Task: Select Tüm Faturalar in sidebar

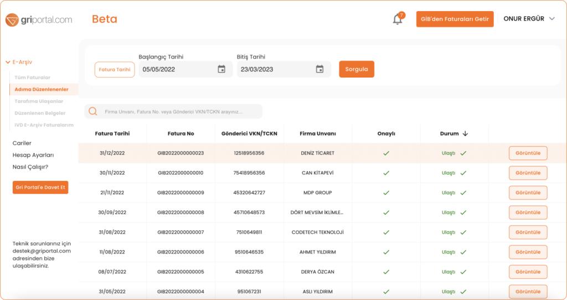Action: (x=32, y=77)
